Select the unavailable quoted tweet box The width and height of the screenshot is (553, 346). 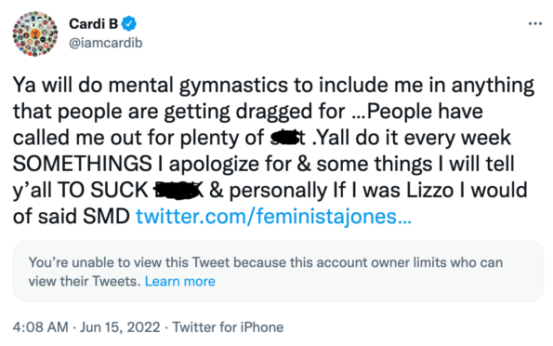click(278, 272)
